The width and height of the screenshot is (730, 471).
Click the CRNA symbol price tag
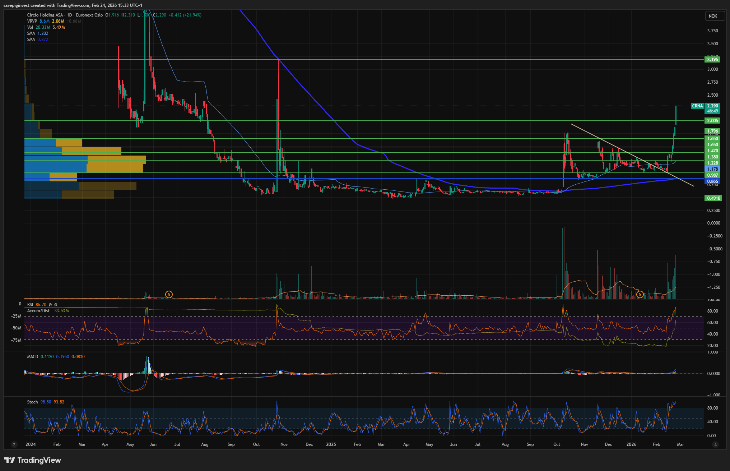tap(697, 106)
